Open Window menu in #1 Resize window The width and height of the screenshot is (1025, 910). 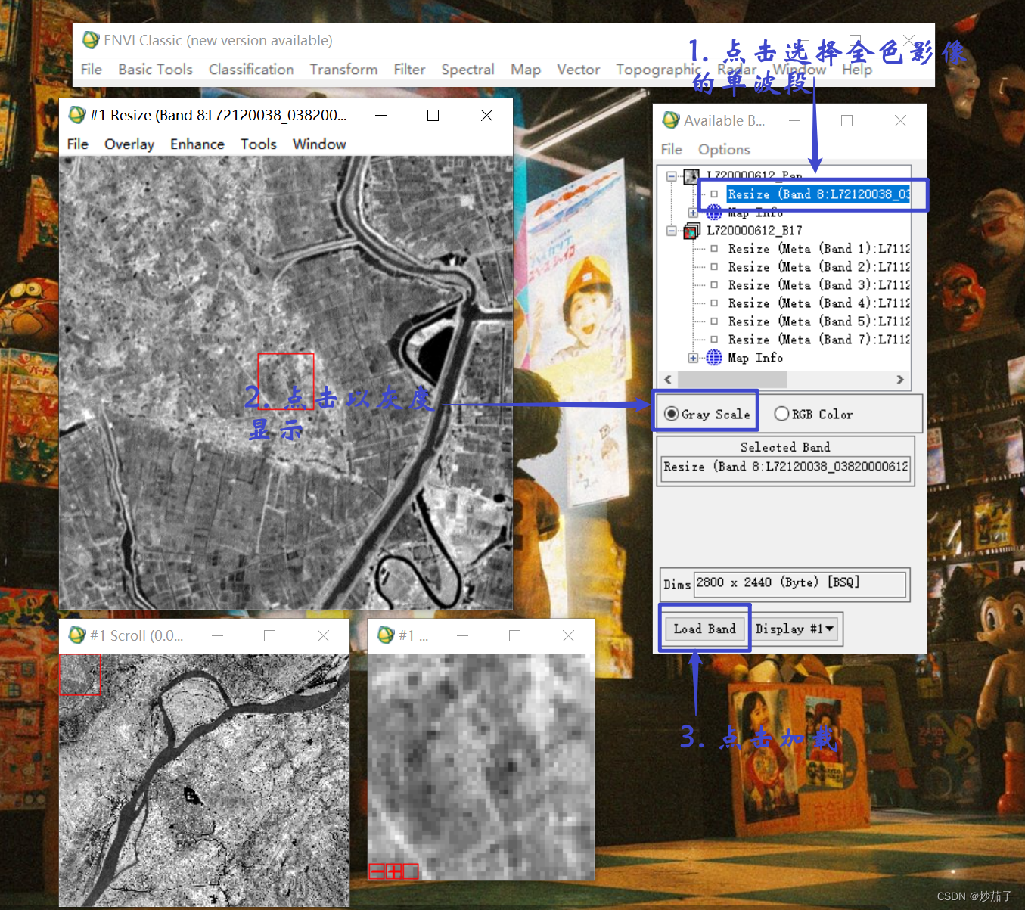pyautogui.click(x=319, y=144)
